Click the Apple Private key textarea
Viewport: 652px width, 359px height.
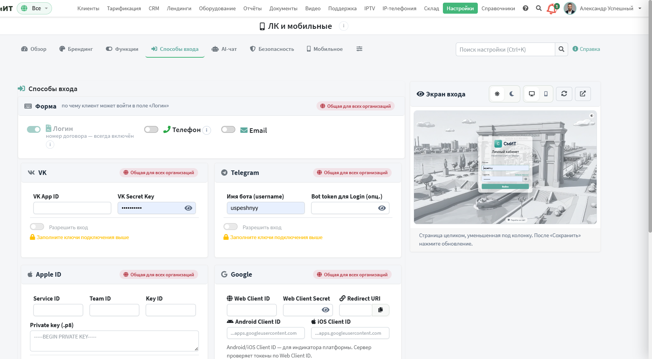[114, 341]
